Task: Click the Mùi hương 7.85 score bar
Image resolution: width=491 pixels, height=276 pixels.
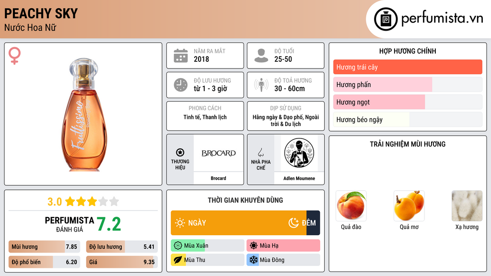Action: pyautogui.click(x=44, y=247)
